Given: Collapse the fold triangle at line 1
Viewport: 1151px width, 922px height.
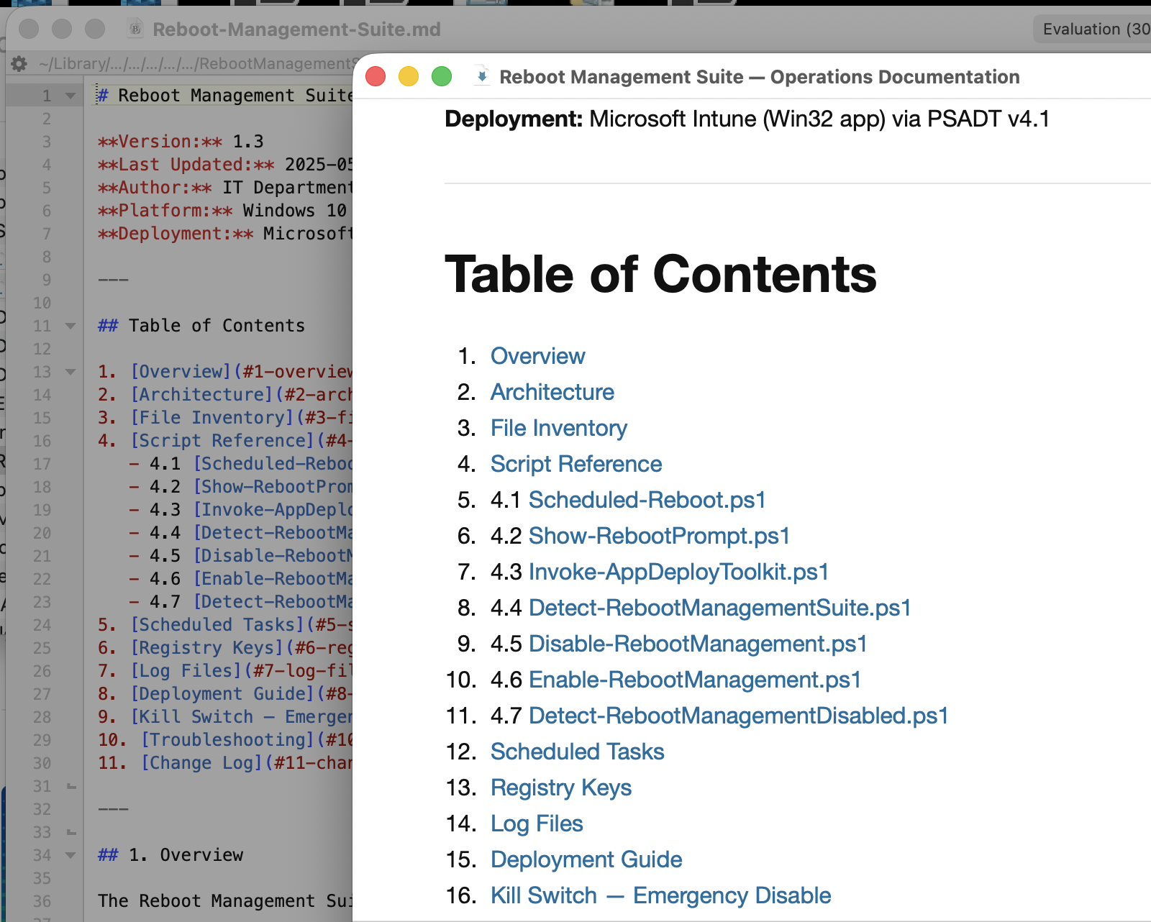Looking at the screenshot, I should (x=70, y=96).
